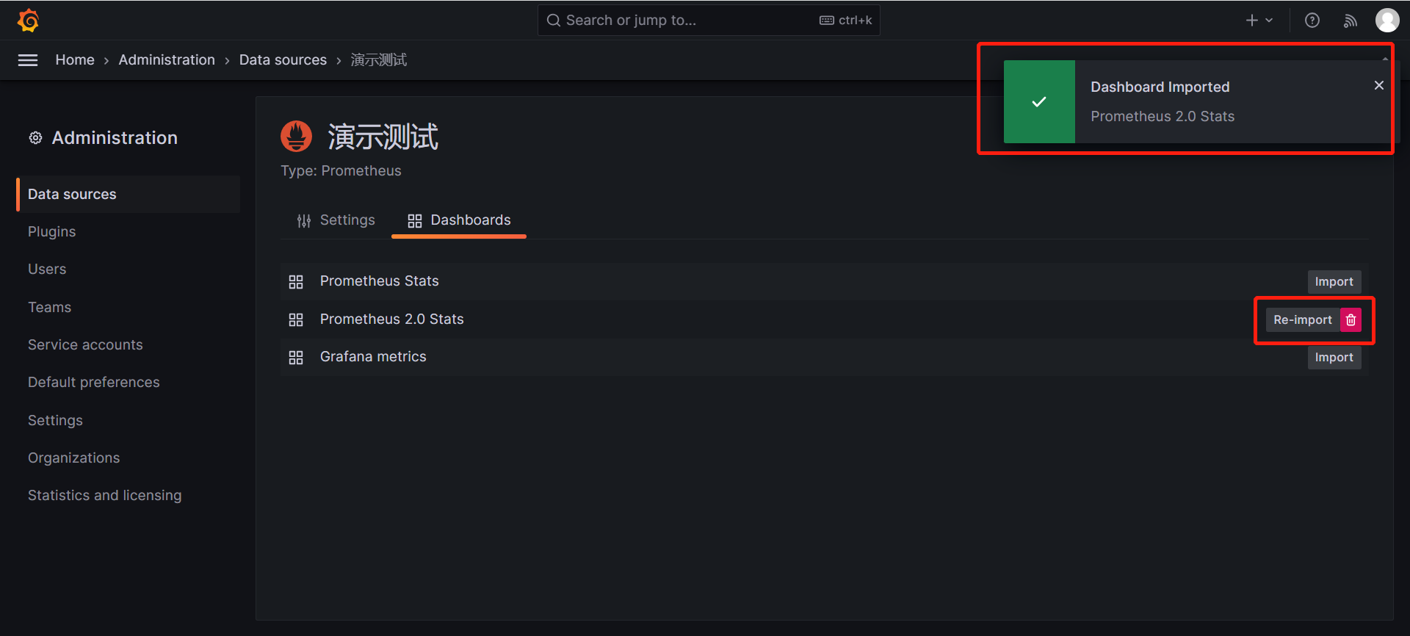
Task: Open the news feed RSS icon
Action: pyautogui.click(x=1350, y=21)
